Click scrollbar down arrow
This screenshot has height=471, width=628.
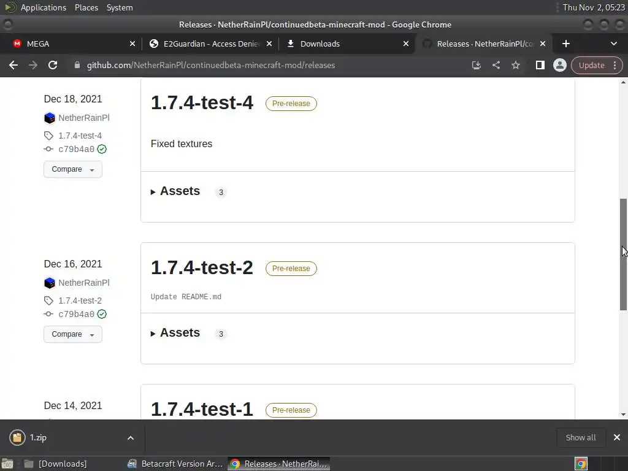click(x=623, y=415)
